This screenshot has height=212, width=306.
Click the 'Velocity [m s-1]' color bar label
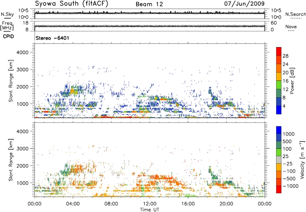(302, 160)
